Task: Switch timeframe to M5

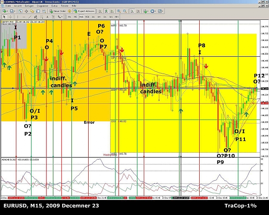Action: pyautogui.click(x=75, y=17)
